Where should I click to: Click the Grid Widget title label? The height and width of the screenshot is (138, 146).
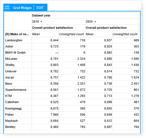(22, 8)
